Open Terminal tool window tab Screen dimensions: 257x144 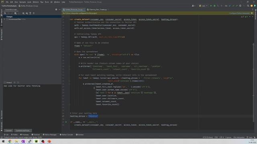[x=36, y=135]
